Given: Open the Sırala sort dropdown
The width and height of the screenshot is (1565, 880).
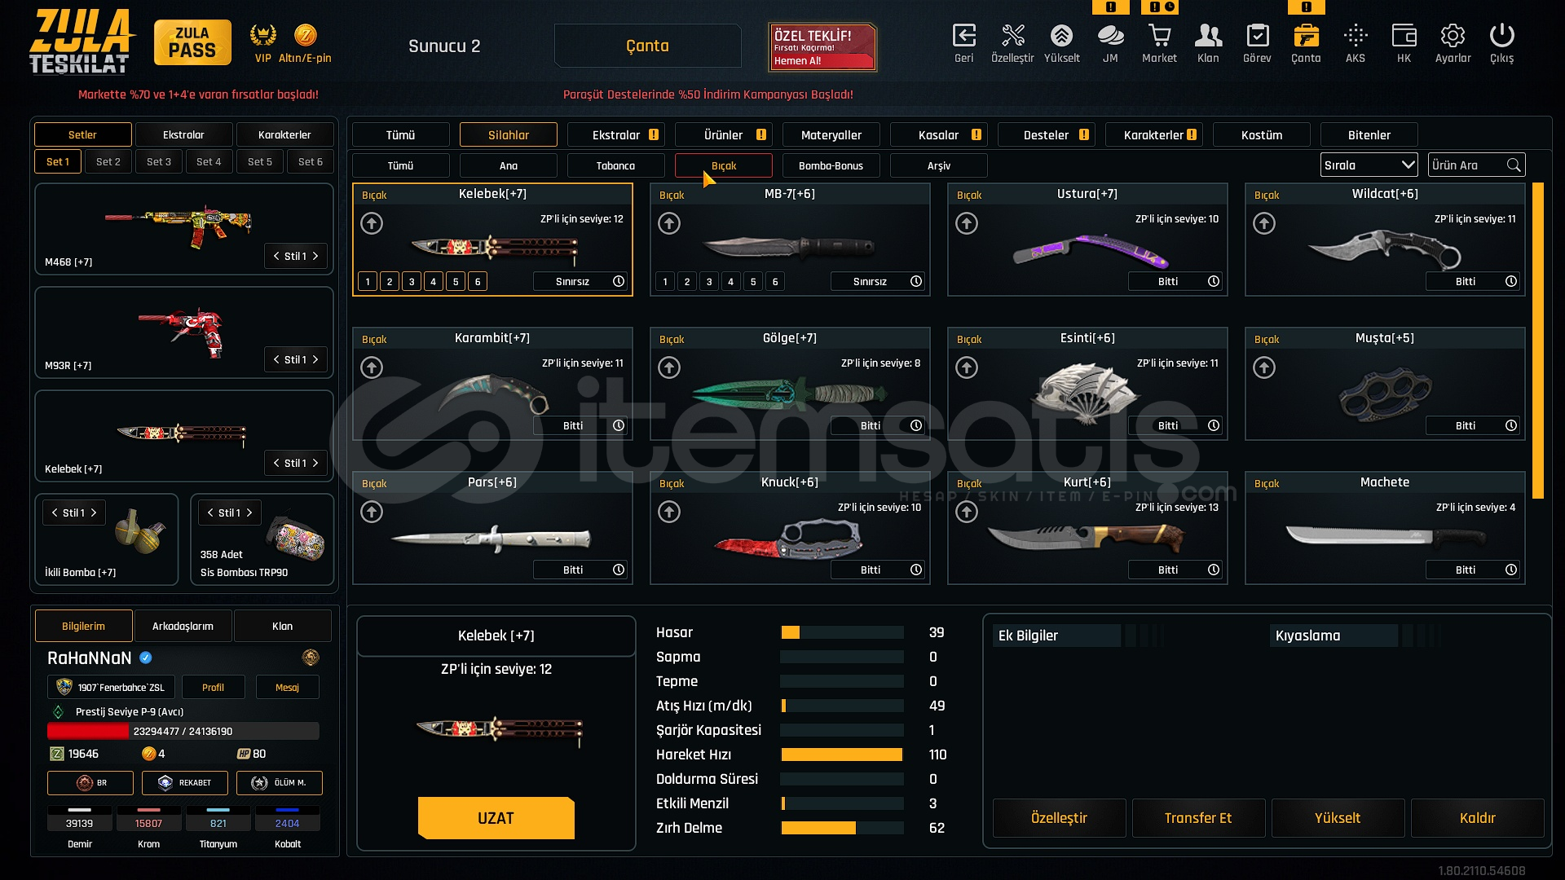Looking at the screenshot, I should [x=1369, y=165].
